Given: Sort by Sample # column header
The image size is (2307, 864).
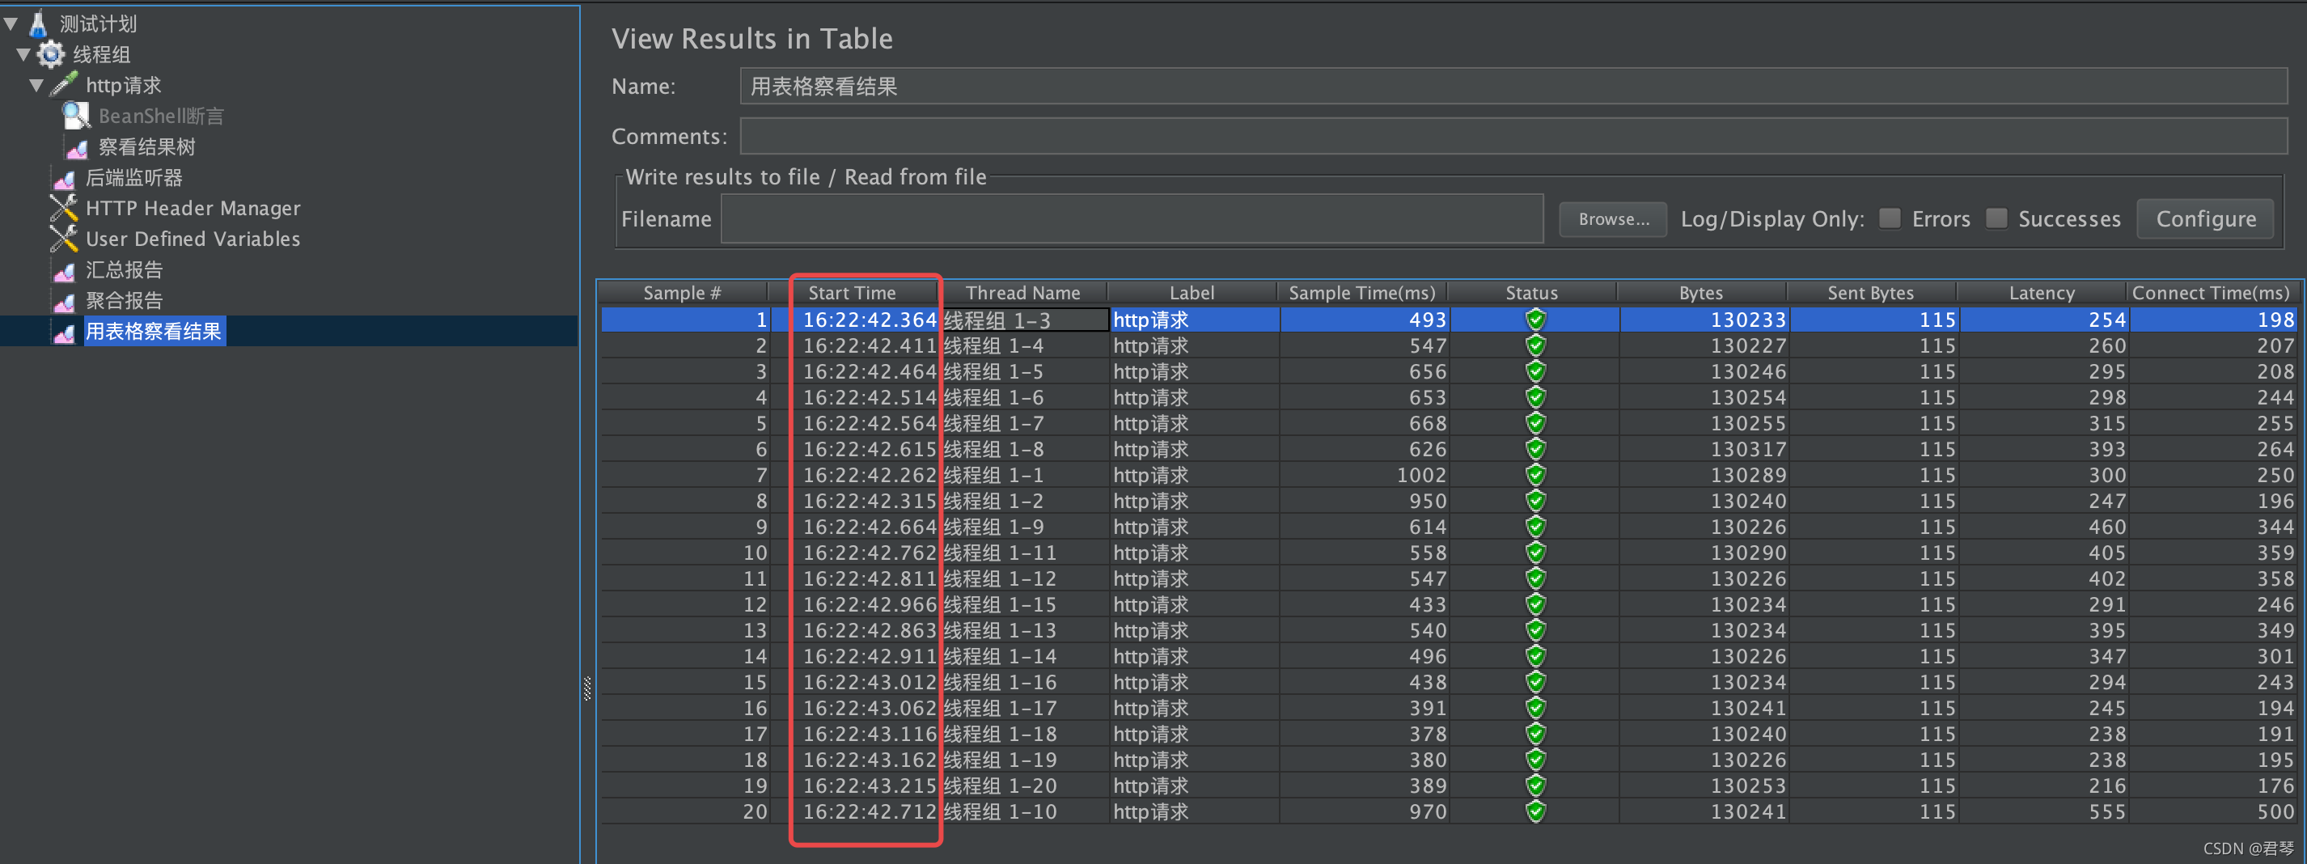Looking at the screenshot, I should (683, 293).
